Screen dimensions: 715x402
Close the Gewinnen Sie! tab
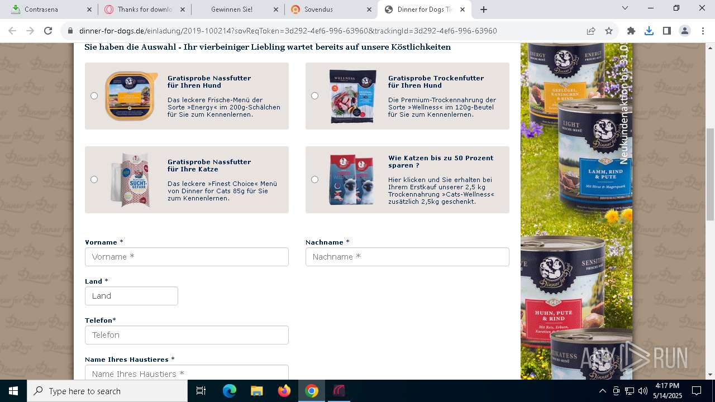pos(276,9)
